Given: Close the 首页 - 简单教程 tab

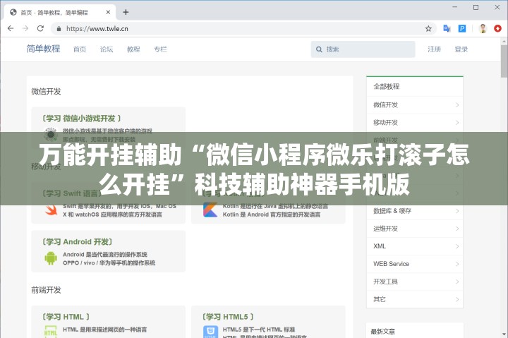Looking at the screenshot, I should (108, 12).
